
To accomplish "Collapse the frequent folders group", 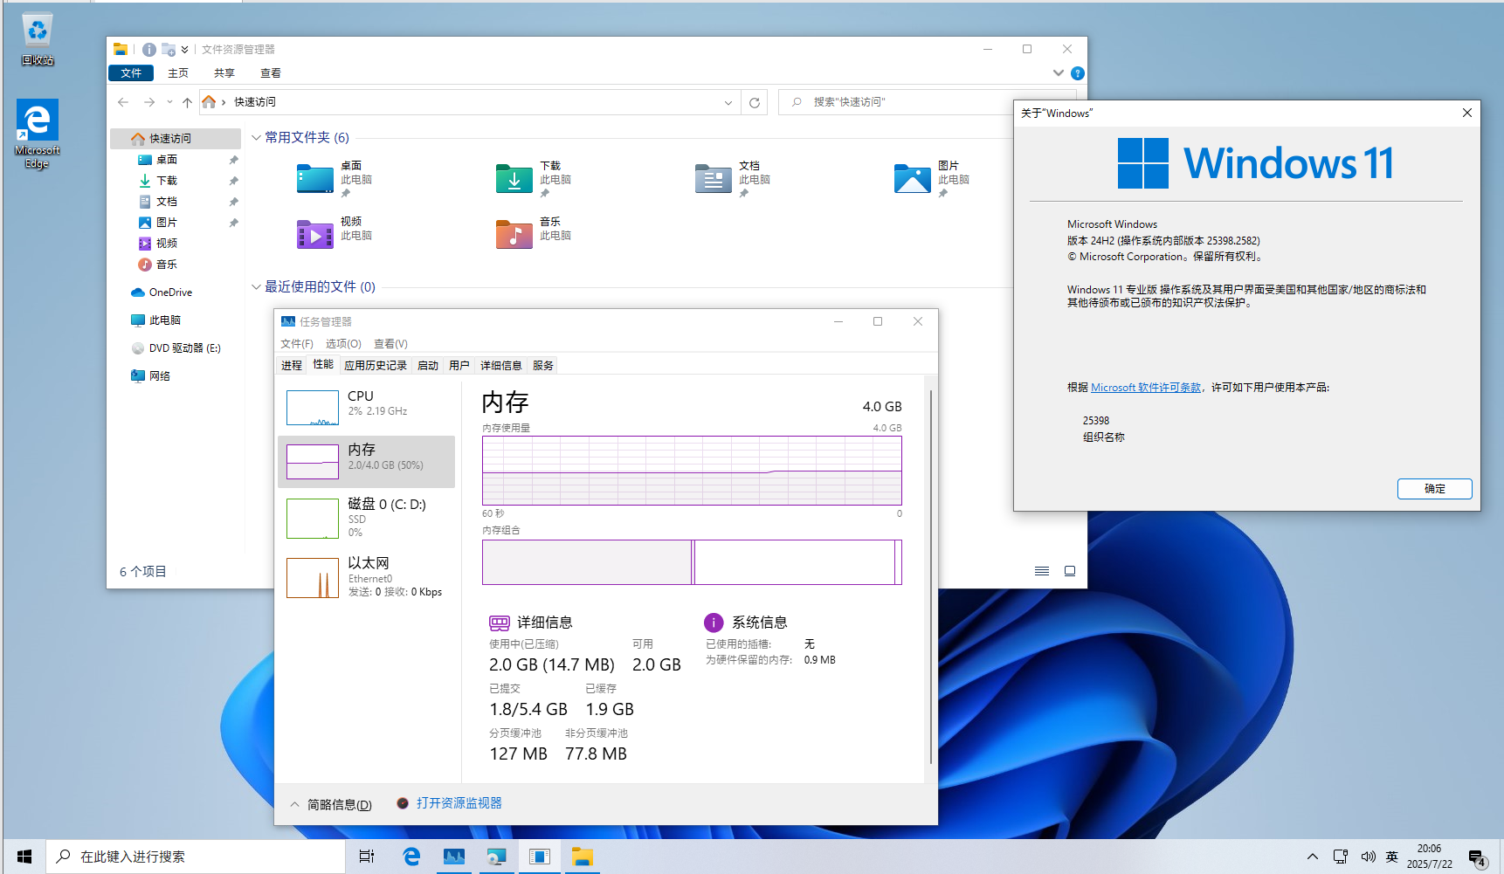I will pyautogui.click(x=256, y=138).
